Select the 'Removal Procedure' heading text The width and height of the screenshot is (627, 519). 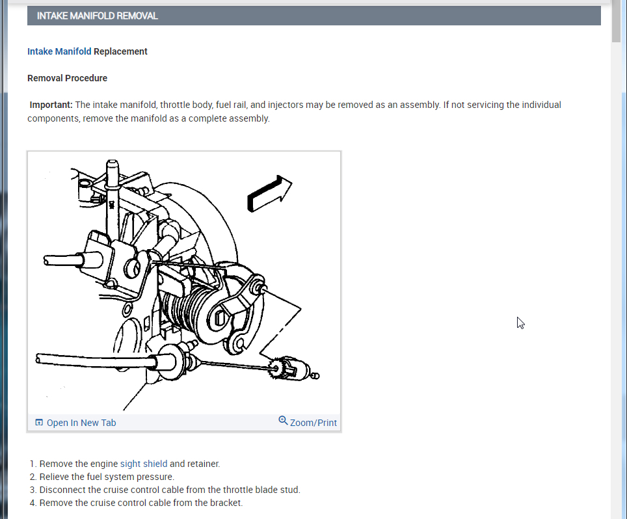pos(67,78)
